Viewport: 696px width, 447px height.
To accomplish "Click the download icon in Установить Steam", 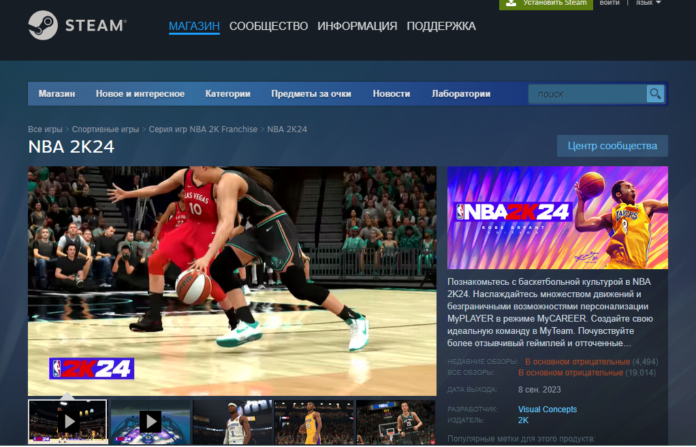I will [x=511, y=3].
